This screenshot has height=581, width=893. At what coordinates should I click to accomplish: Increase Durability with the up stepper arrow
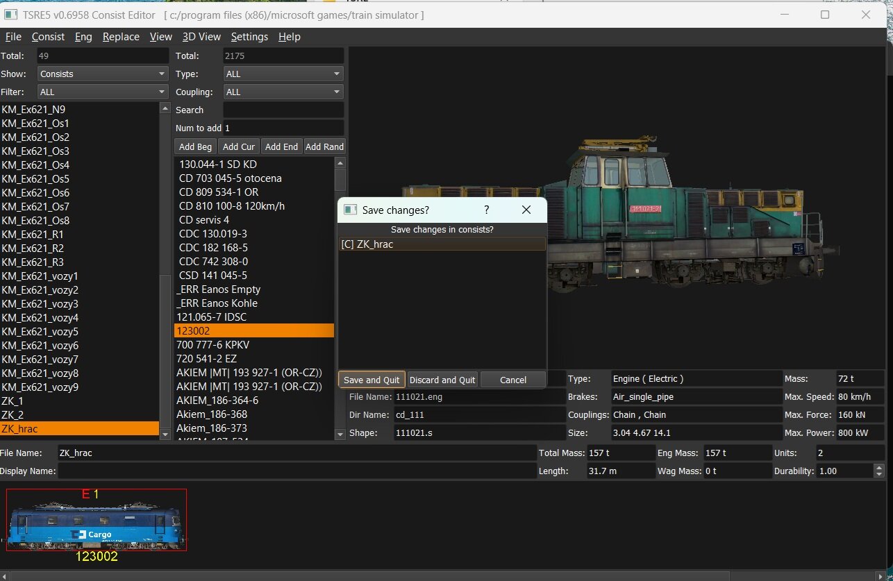[879, 467]
